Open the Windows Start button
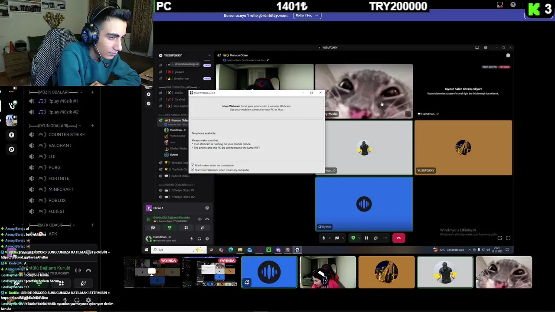This screenshot has width=555, height=312. (146, 250)
